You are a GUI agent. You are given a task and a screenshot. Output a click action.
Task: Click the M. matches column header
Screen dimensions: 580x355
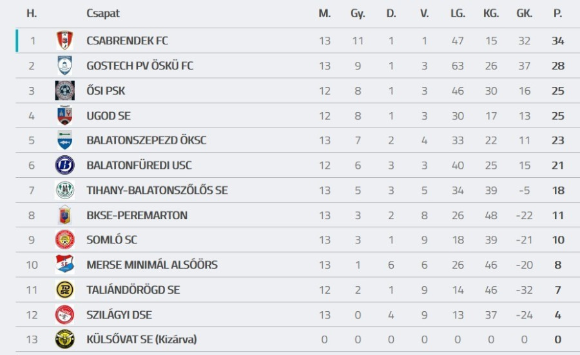324,13
